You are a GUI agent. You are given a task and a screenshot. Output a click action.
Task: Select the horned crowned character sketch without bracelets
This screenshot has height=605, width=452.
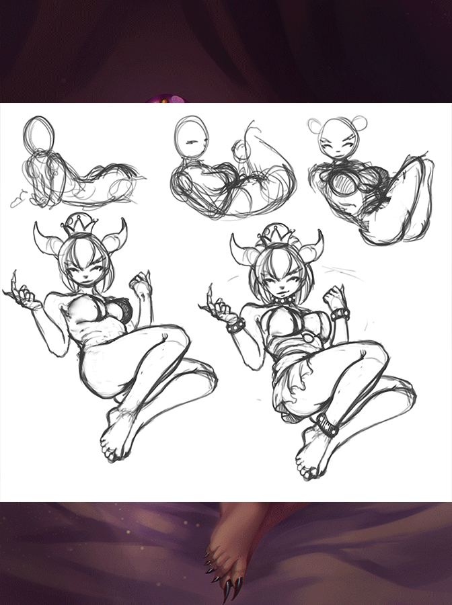click(x=109, y=339)
